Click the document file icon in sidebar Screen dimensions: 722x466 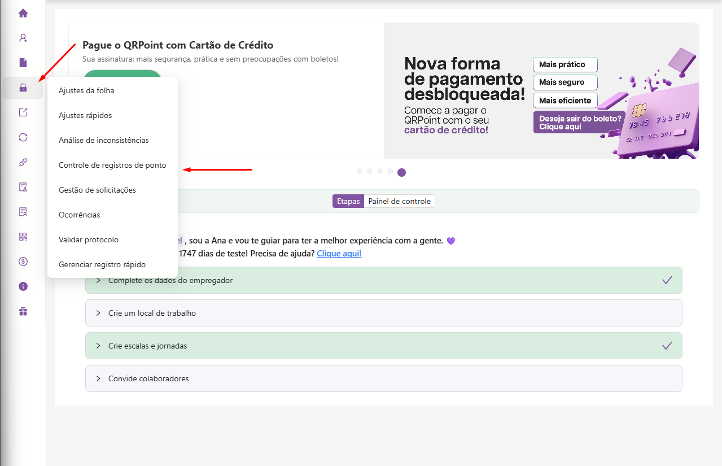click(23, 63)
